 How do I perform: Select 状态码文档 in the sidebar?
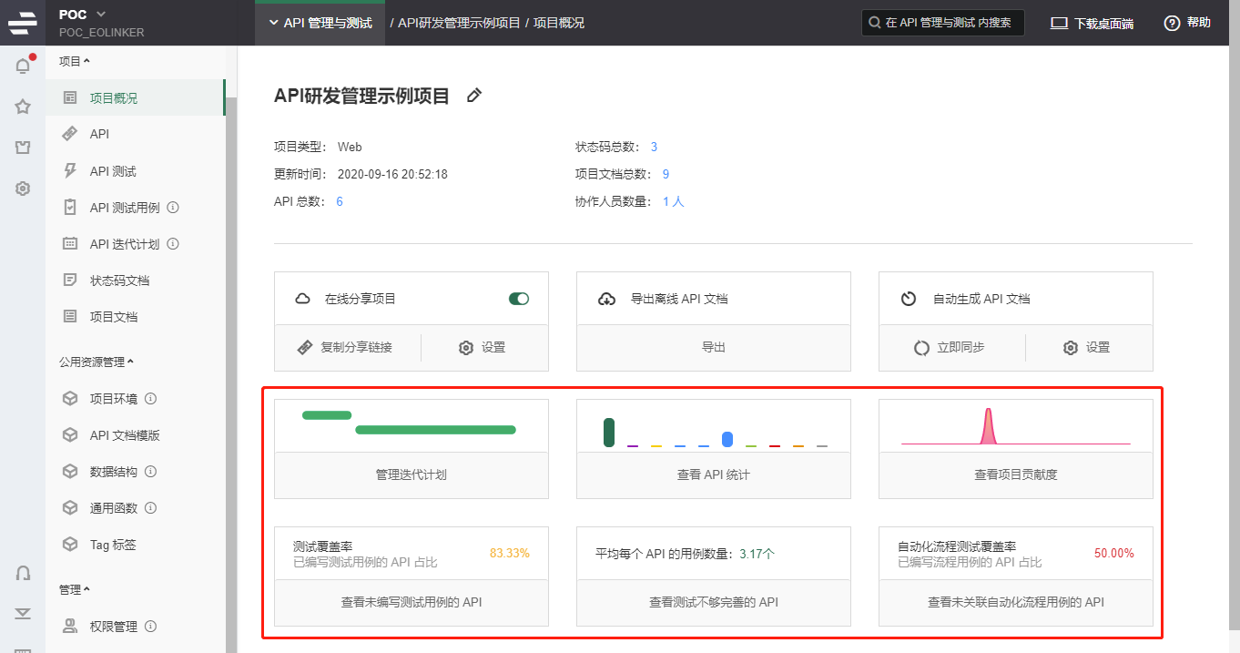[x=119, y=281]
